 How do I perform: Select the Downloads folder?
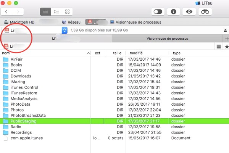pos(21,76)
